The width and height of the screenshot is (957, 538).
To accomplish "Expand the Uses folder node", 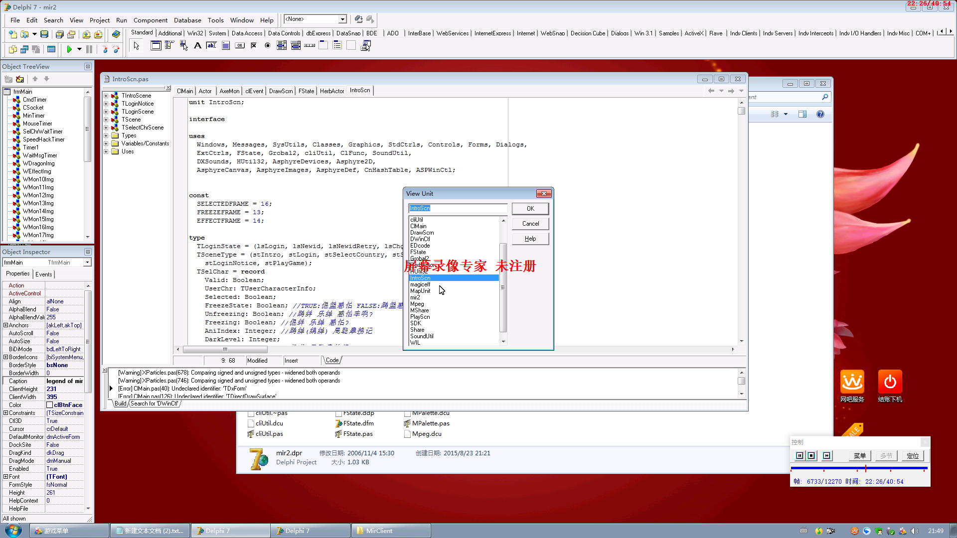I will click(106, 151).
